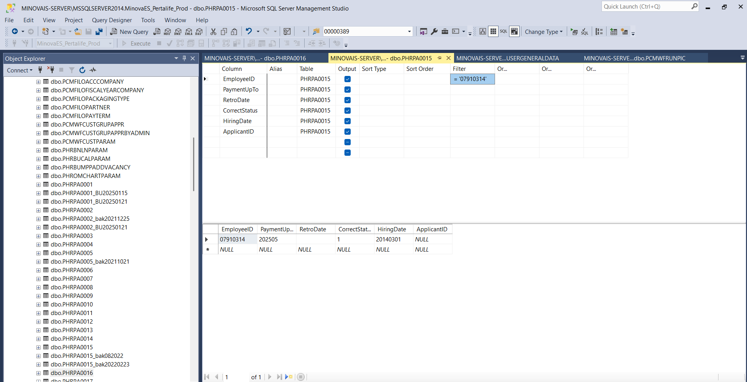Open the Query Designer menu
Screen dimensions: 747x382
point(112,20)
